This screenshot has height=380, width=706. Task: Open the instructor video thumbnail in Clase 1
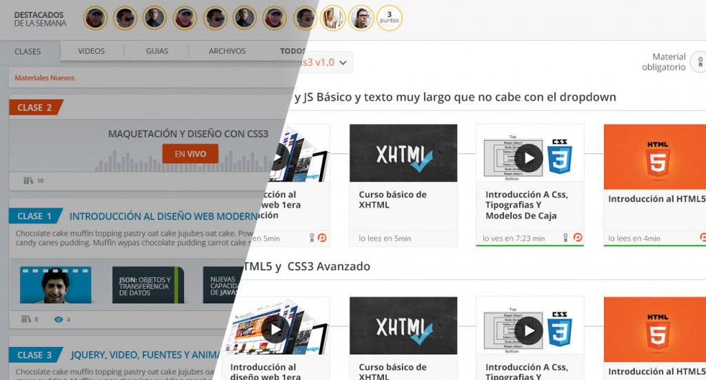coord(55,285)
